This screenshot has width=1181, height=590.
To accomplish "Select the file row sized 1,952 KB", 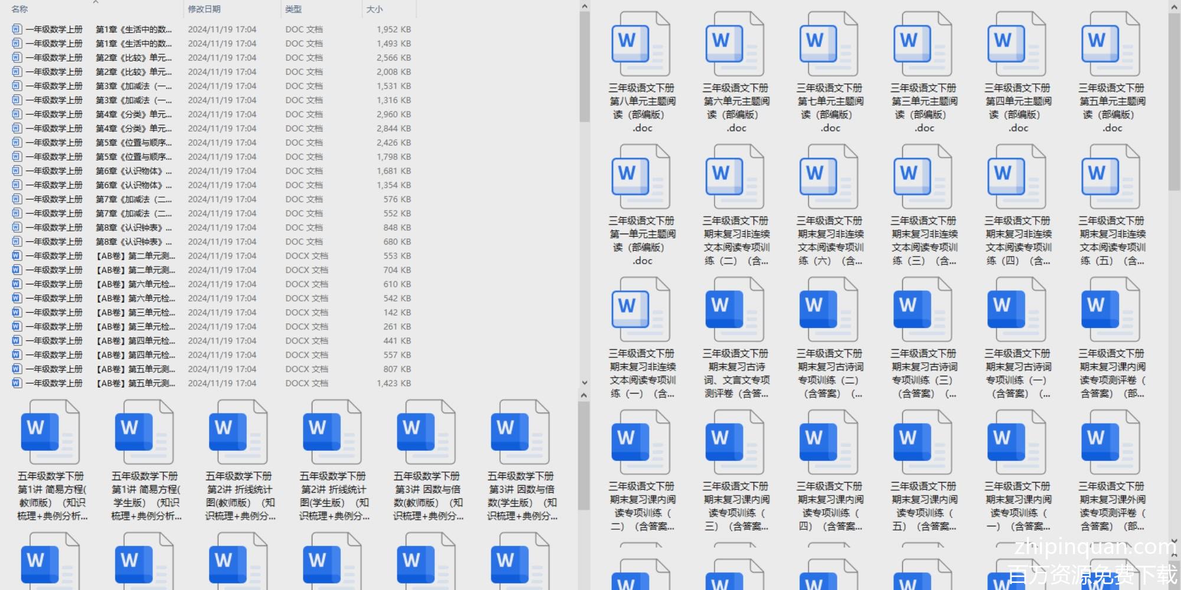I will coord(135,29).
